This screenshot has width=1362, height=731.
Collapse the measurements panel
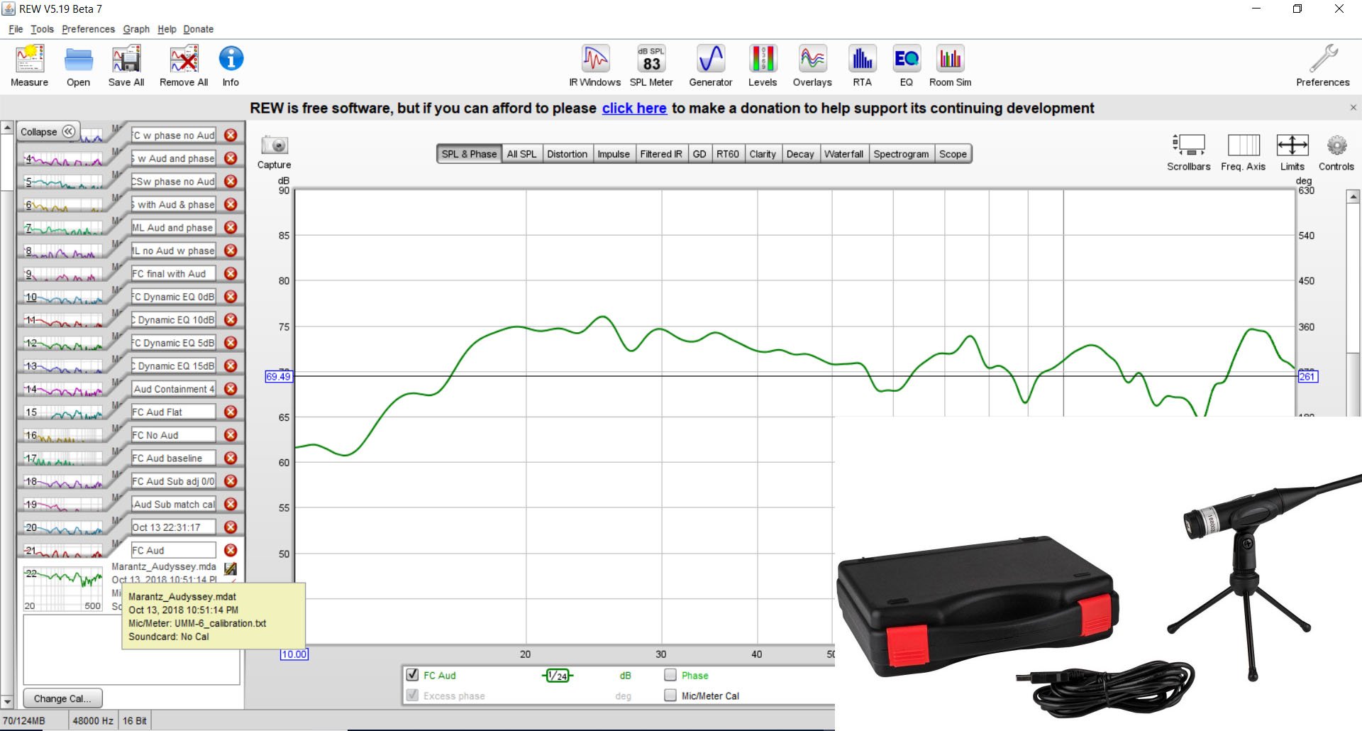tap(48, 132)
